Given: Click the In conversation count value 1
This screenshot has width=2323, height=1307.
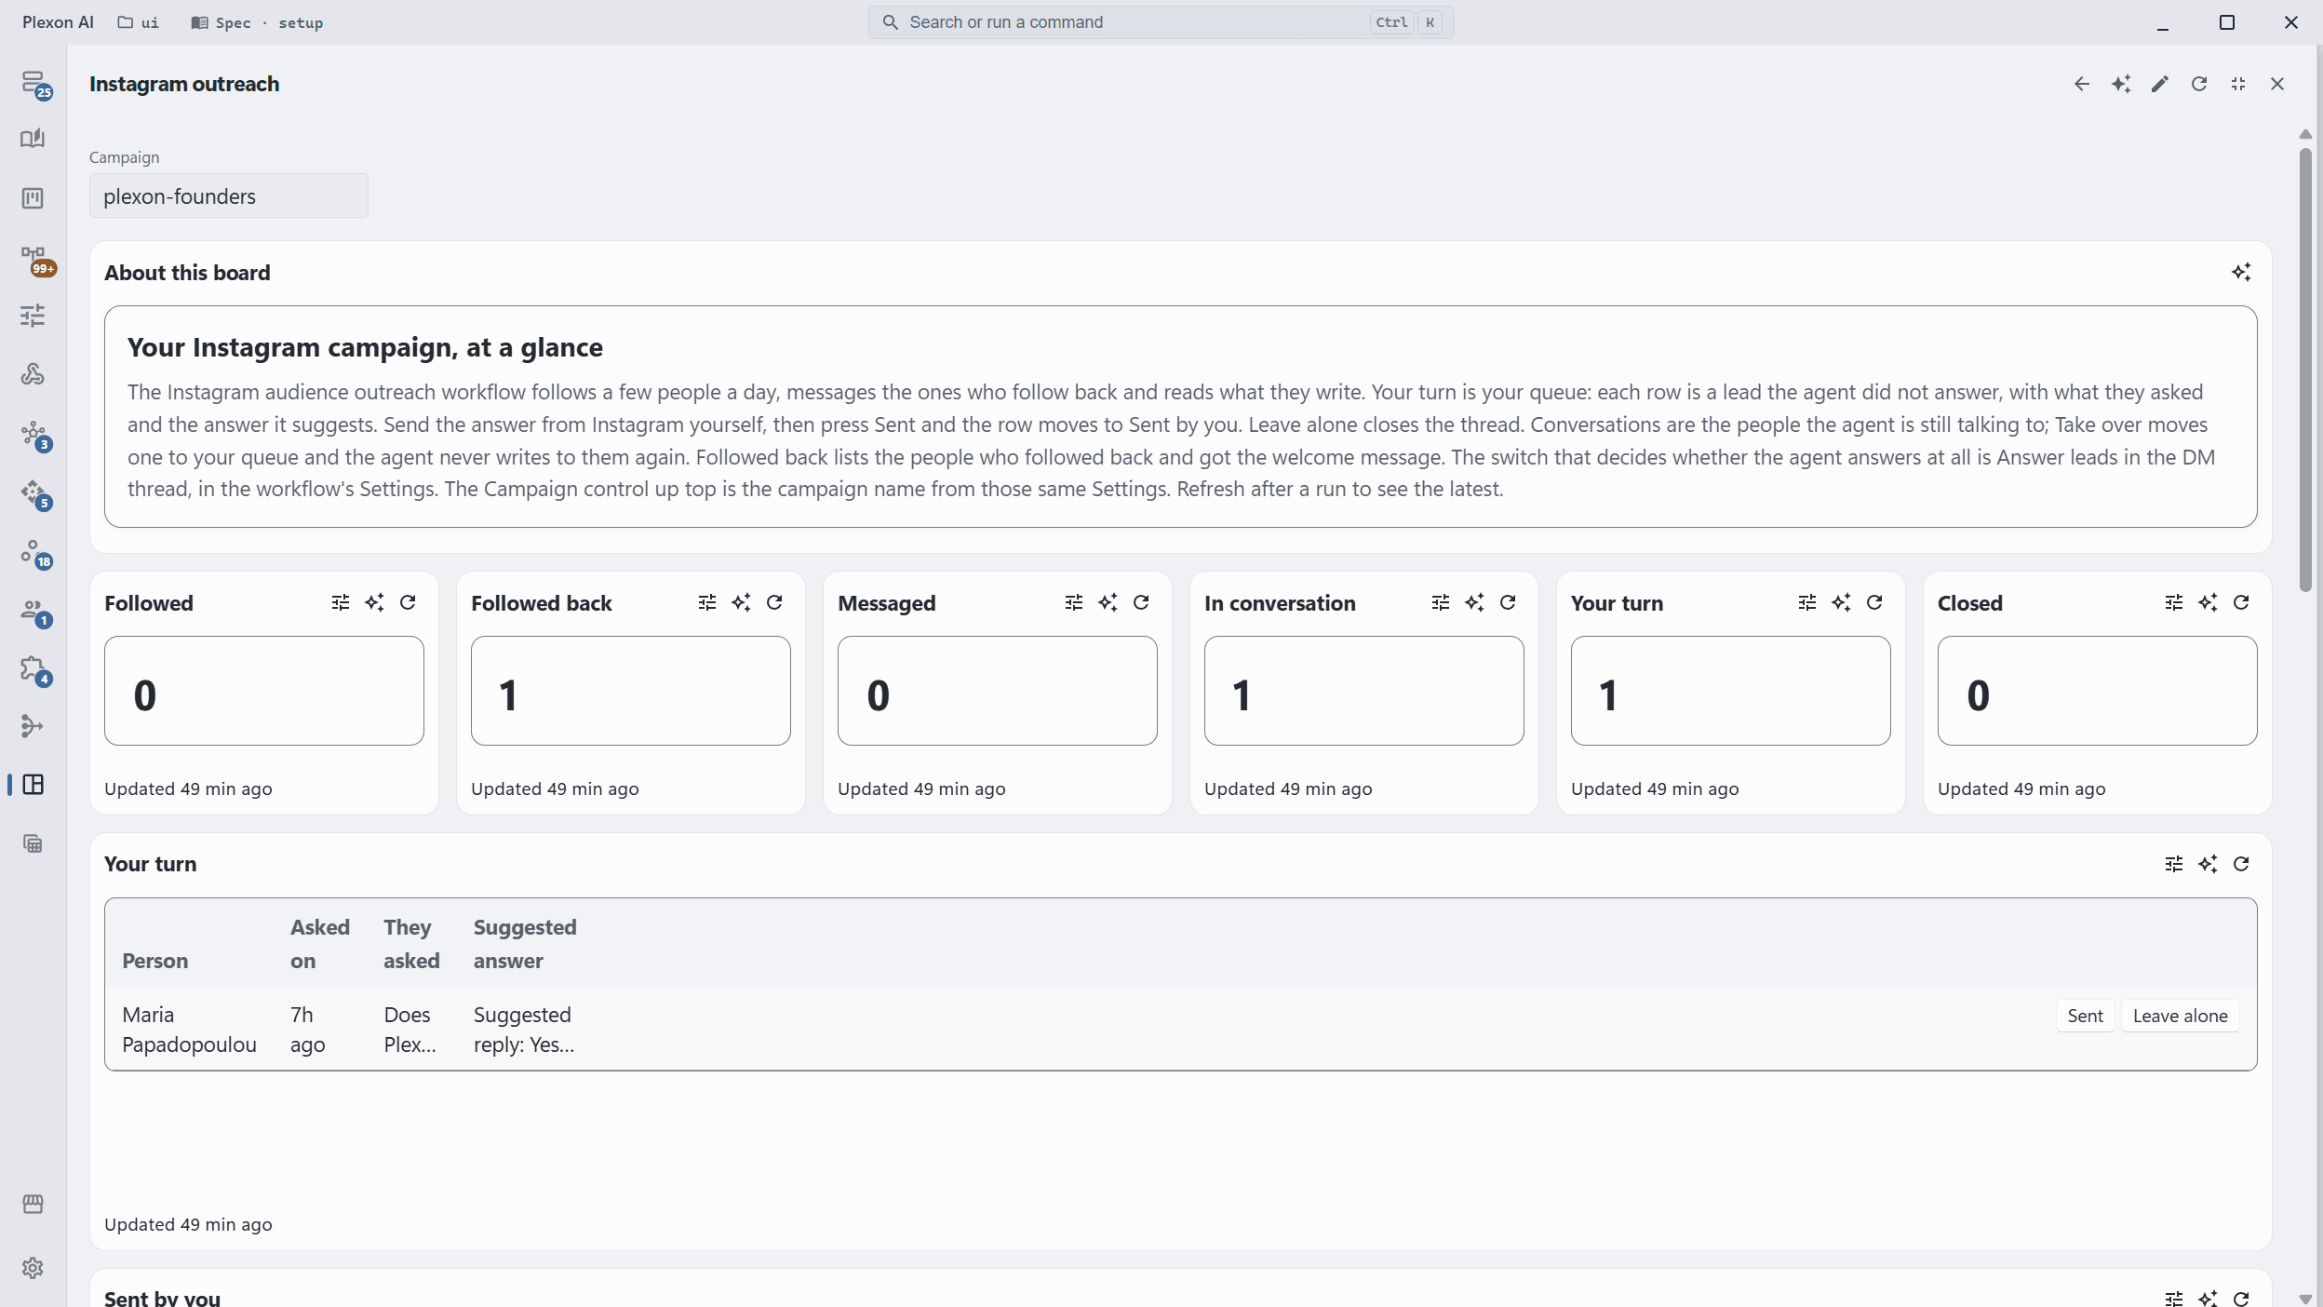Looking at the screenshot, I should 1241,695.
